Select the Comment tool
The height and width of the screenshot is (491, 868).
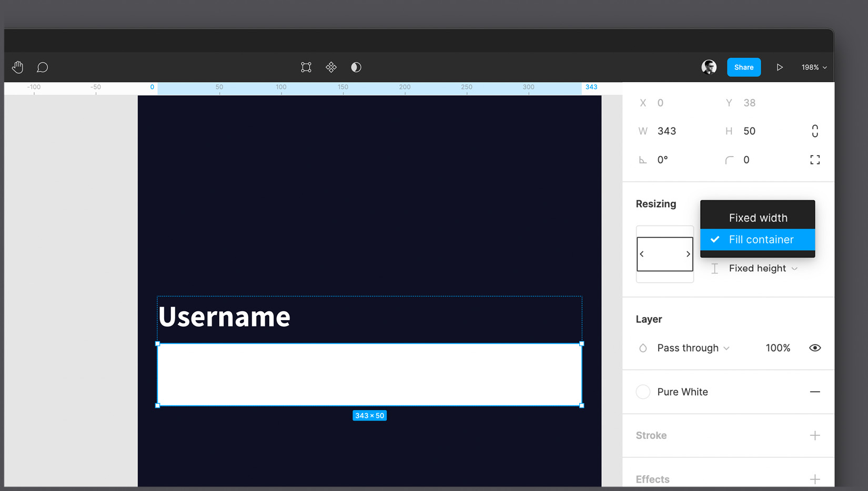(43, 67)
